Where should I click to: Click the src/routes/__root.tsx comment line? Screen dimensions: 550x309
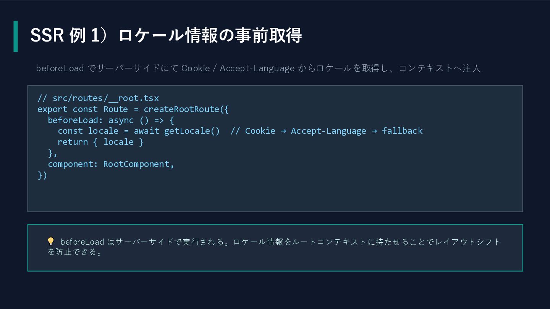pos(98,98)
